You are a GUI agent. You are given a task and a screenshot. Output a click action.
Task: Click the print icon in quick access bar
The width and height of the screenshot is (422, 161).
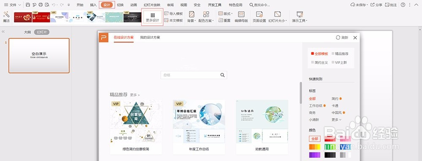coord(41,5)
